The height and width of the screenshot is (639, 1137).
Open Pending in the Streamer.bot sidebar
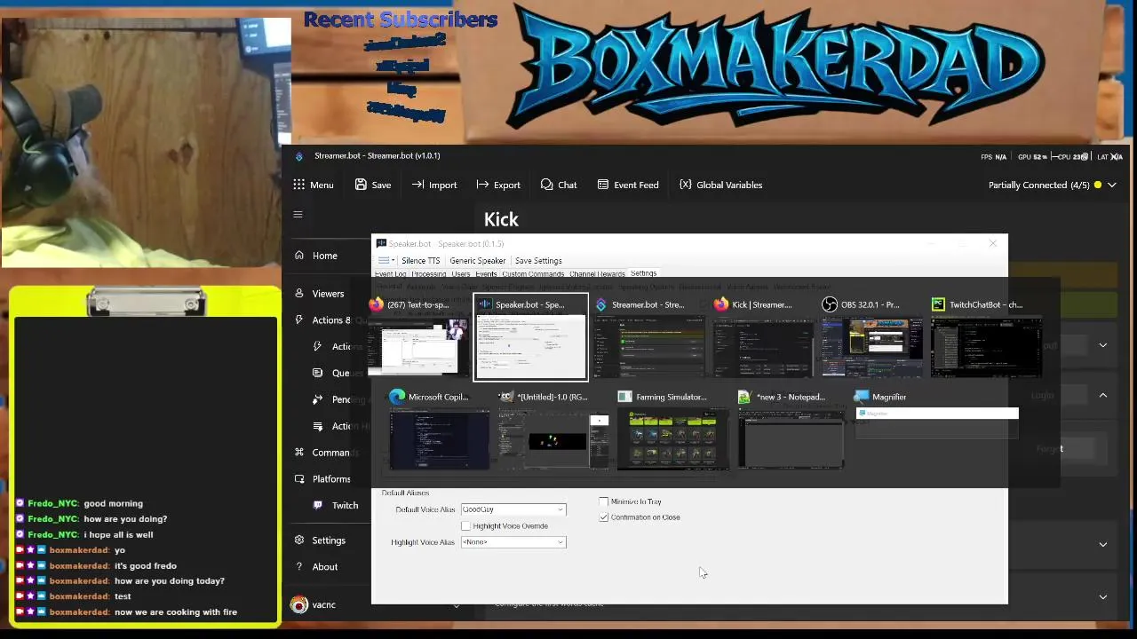(341, 399)
